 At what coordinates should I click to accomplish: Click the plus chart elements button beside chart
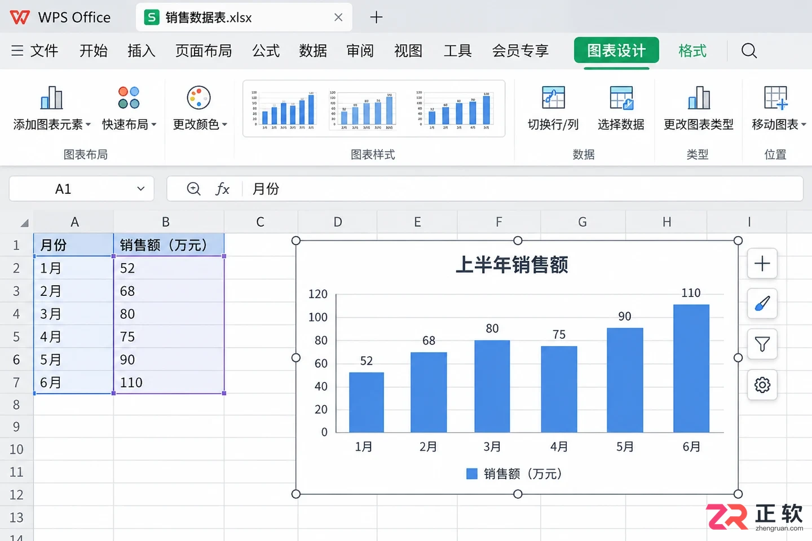762,263
